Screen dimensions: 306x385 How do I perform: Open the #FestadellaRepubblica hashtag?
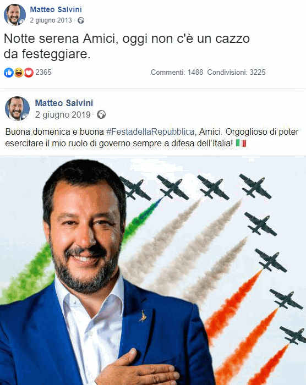151,131
